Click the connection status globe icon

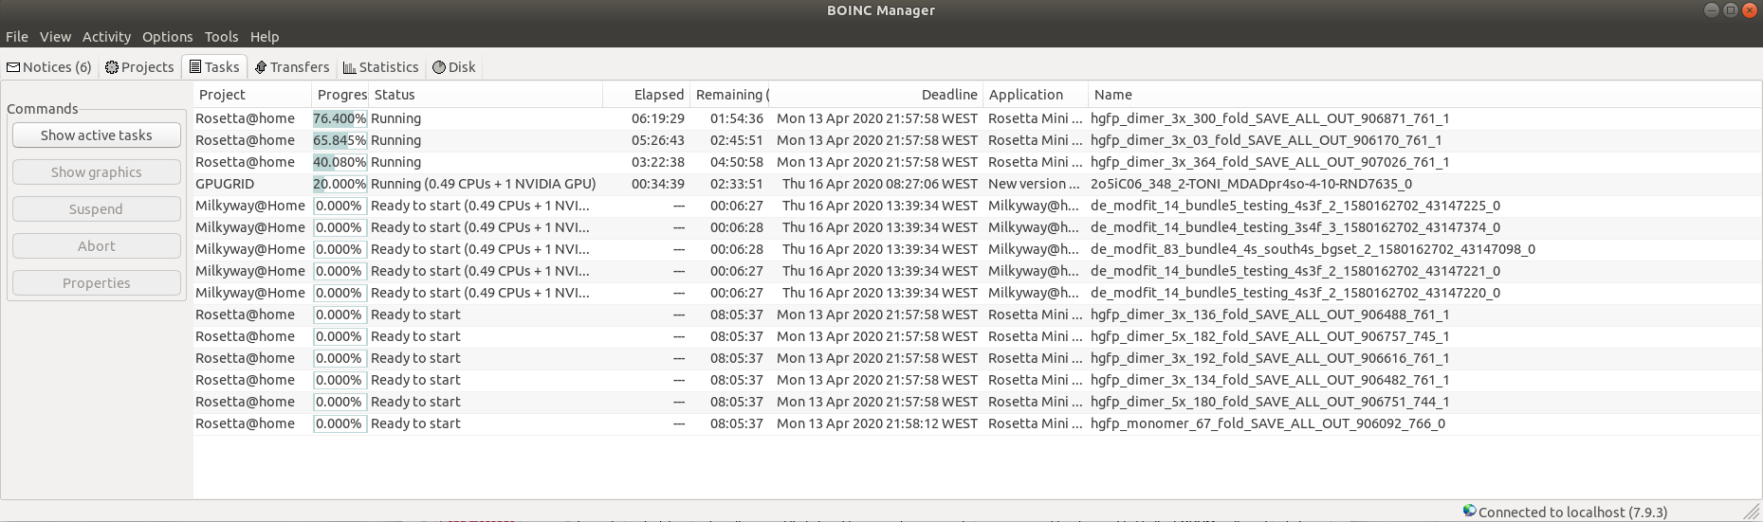[x=1469, y=511]
